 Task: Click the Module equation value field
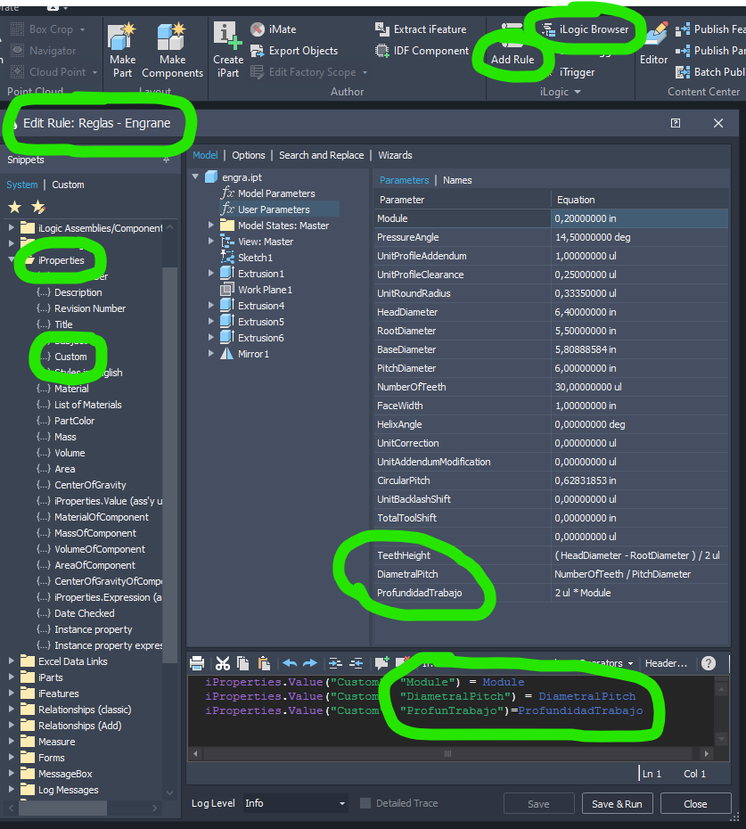tap(638, 218)
